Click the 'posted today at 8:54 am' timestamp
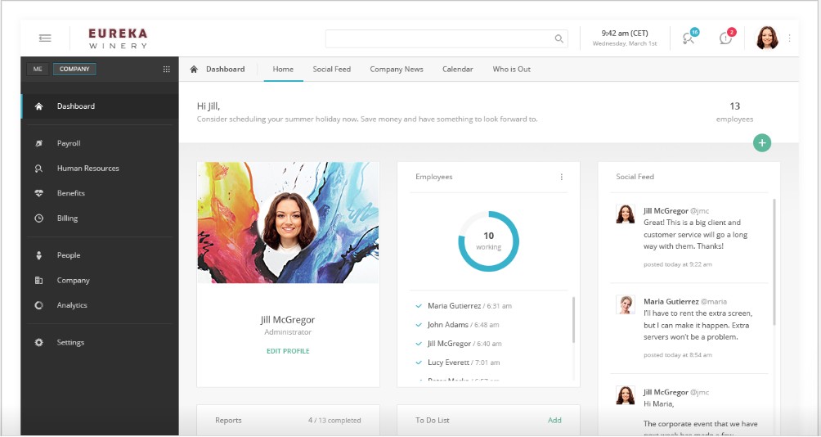Image resolution: width=821 pixels, height=437 pixels. pyautogui.click(x=678, y=355)
